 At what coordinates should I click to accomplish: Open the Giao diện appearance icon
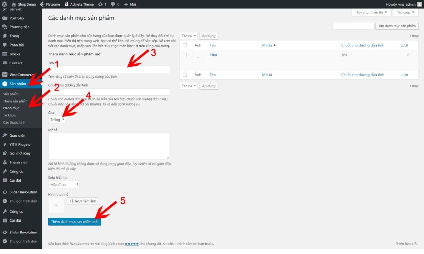(x=5, y=135)
